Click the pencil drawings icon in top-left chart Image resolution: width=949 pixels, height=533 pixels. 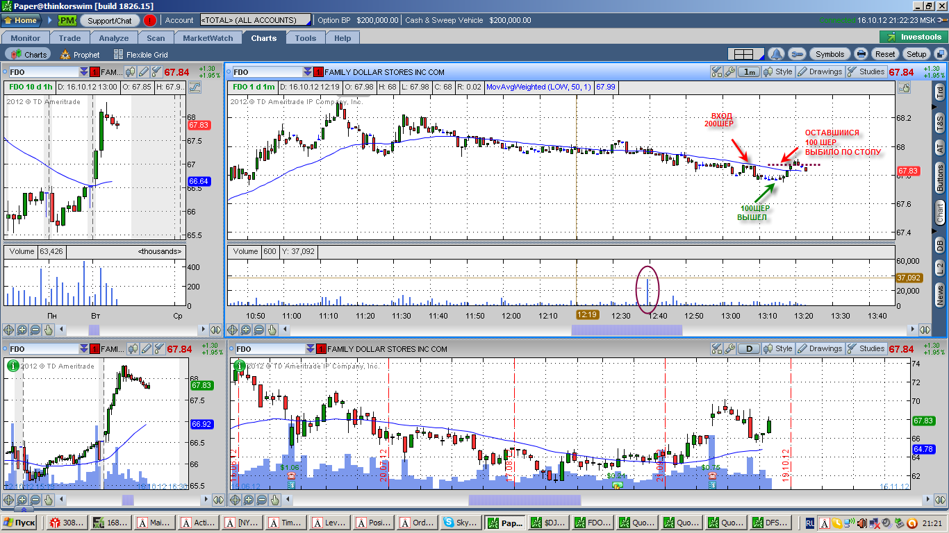[x=144, y=71]
